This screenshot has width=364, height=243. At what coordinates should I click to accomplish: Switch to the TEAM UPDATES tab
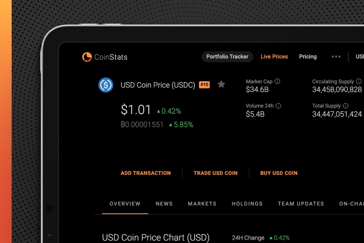point(301,204)
